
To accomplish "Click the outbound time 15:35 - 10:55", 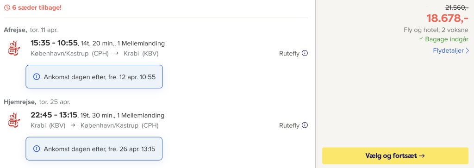I will tap(54, 43).
